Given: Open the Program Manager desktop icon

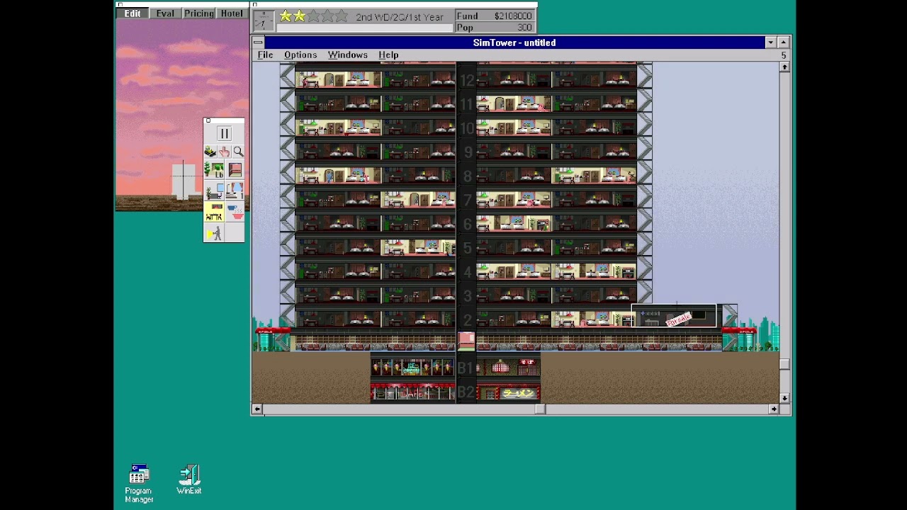Looking at the screenshot, I should (139, 484).
